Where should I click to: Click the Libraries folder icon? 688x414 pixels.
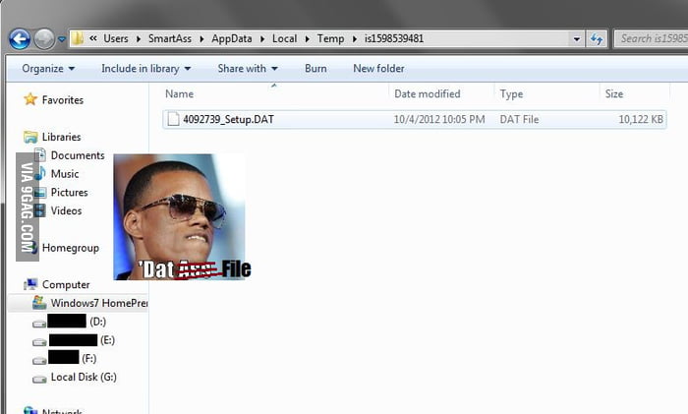click(30, 137)
